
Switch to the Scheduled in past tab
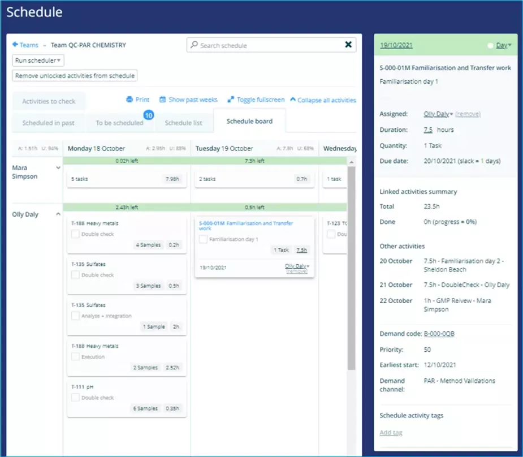[x=49, y=123]
